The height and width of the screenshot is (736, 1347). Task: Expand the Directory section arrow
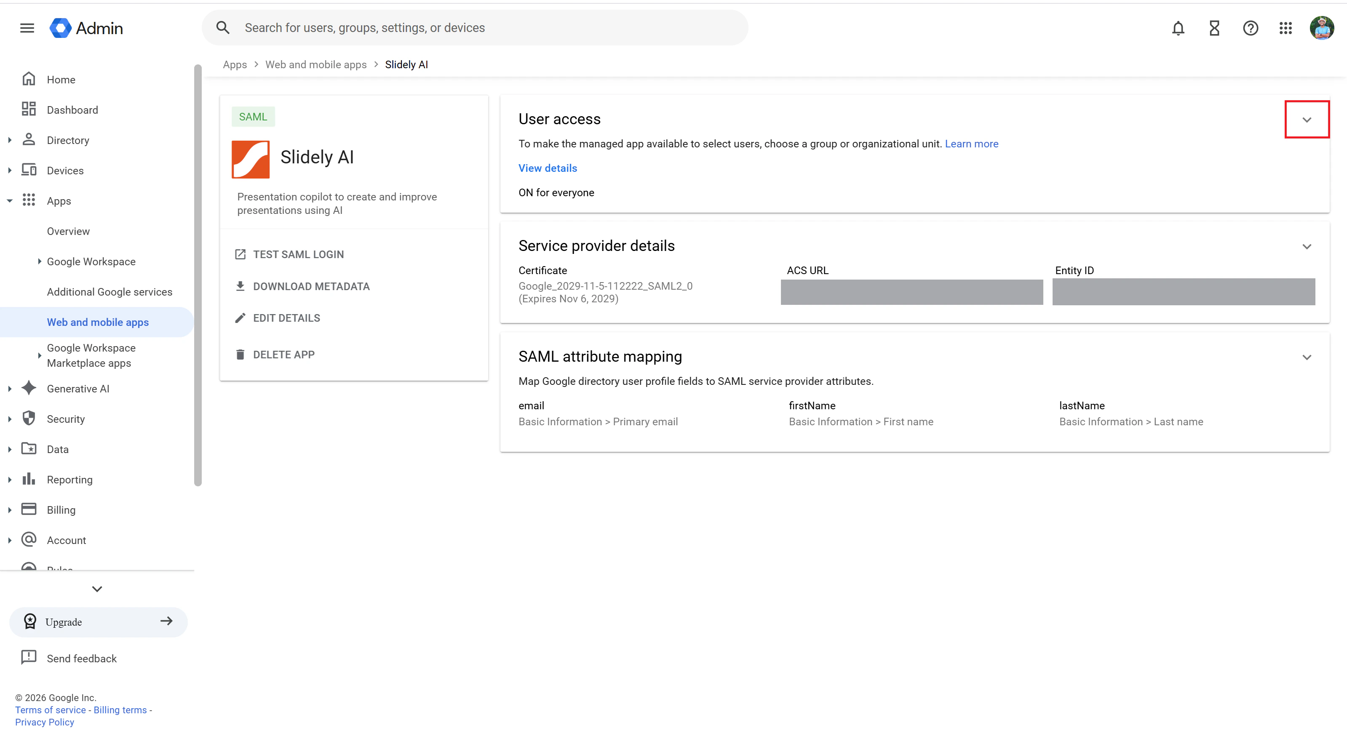[x=9, y=140]
